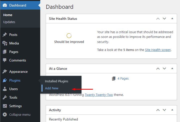This screenshot has height=122, width=180.
Task: Open the 4 Pages link
Action: [123, 79]
